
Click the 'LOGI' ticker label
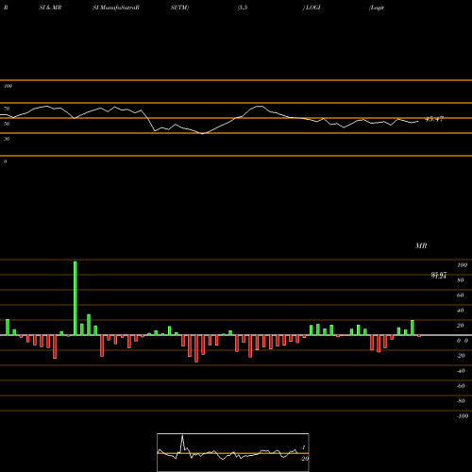312,8
